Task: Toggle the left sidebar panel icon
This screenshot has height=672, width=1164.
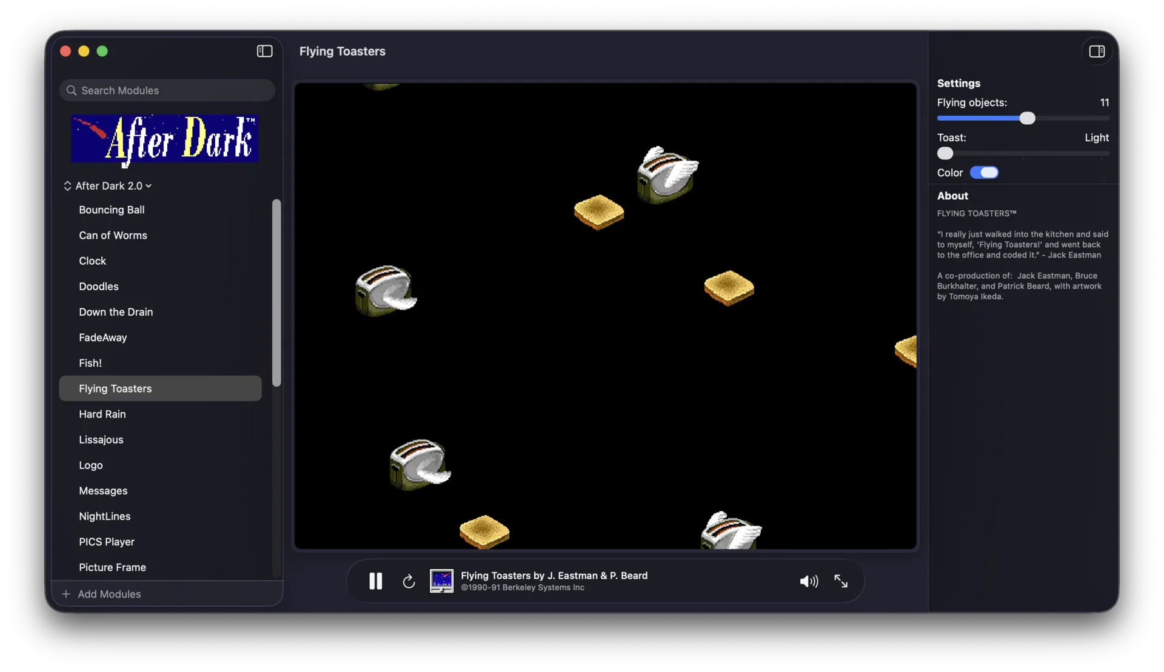Action: (264, 51)
